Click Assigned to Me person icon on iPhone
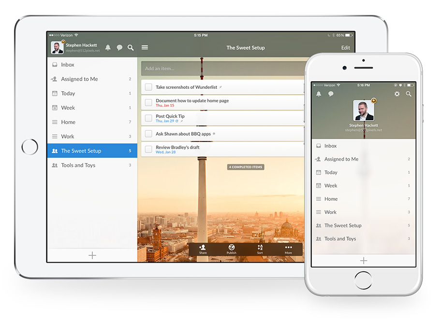 coord(318,159)
